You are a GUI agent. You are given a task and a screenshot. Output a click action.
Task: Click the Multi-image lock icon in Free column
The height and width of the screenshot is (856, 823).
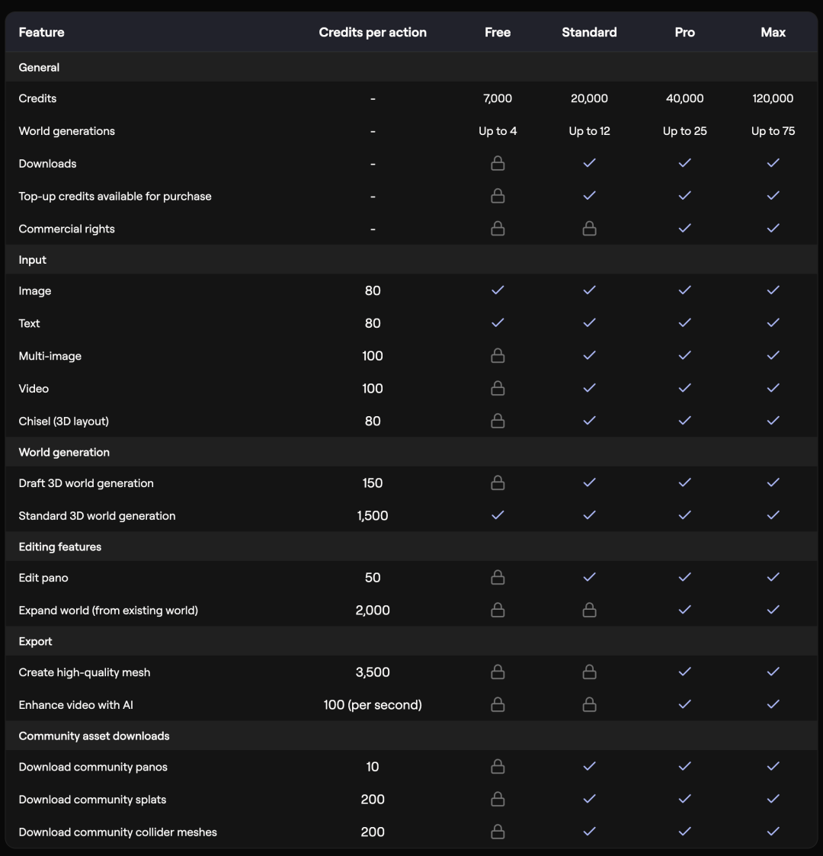498,356
